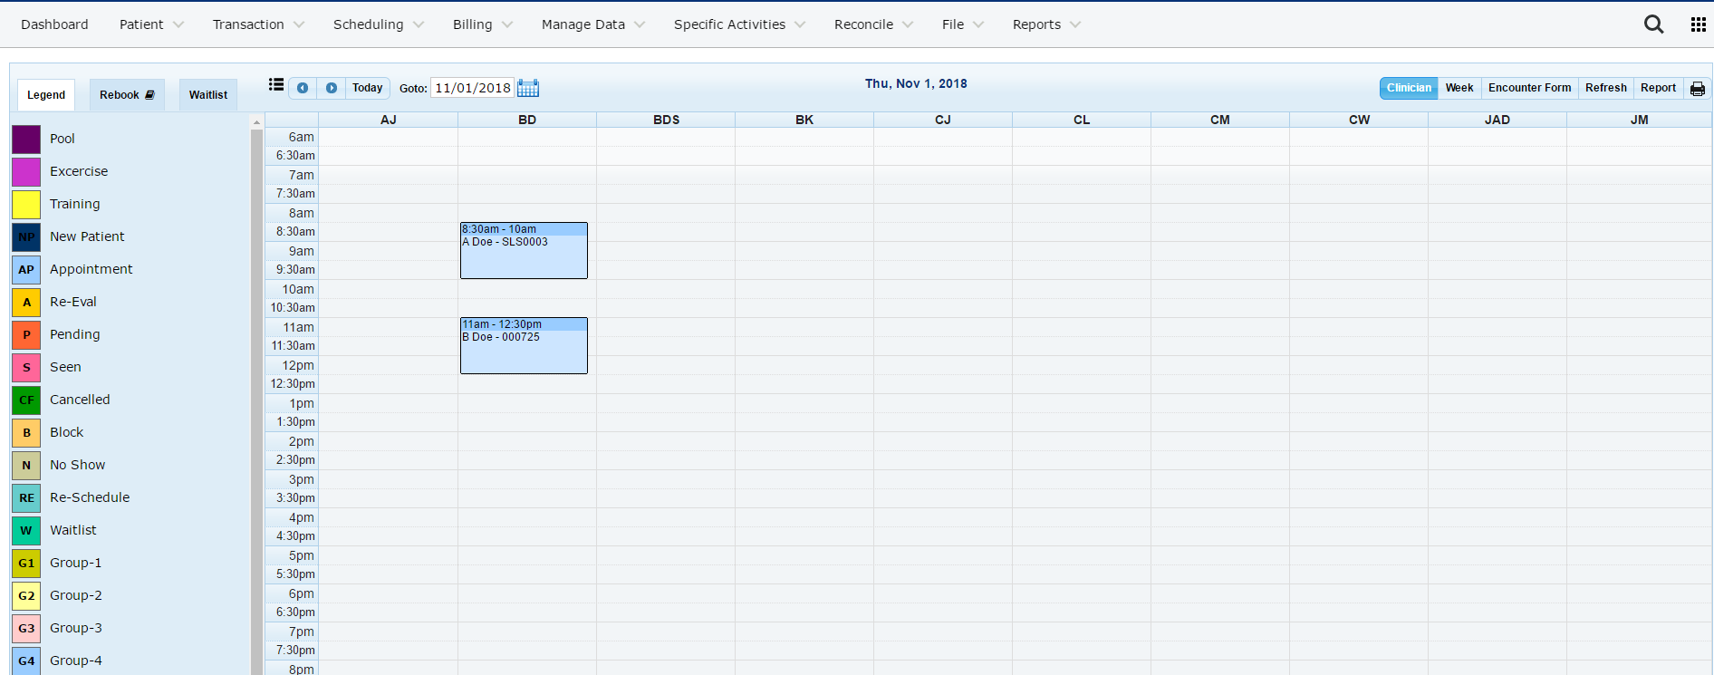Click the Rebook button

[127, 95]
